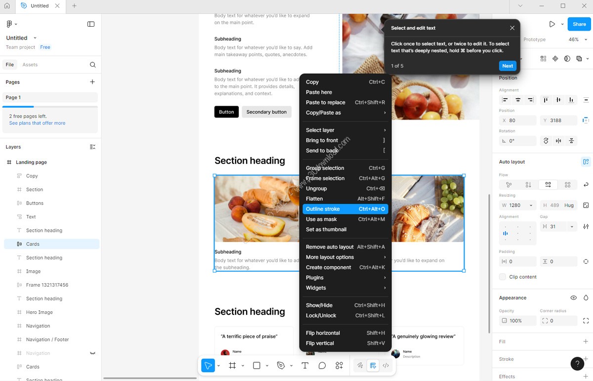Add a new page with plus icon
593x381 pixels.
pyautogui.click(x=92, y=82)
